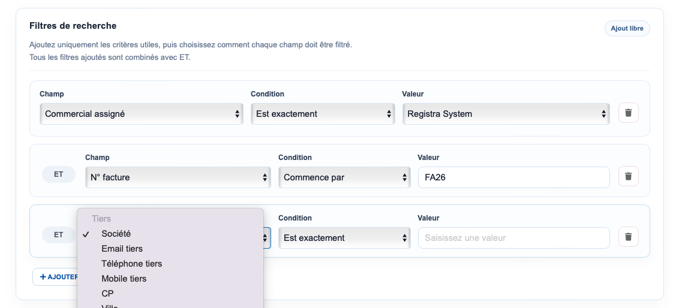Click the ET badge on second row

[x=59, y=174]
